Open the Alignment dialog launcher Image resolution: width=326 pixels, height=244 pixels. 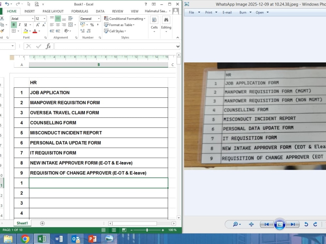76,37
